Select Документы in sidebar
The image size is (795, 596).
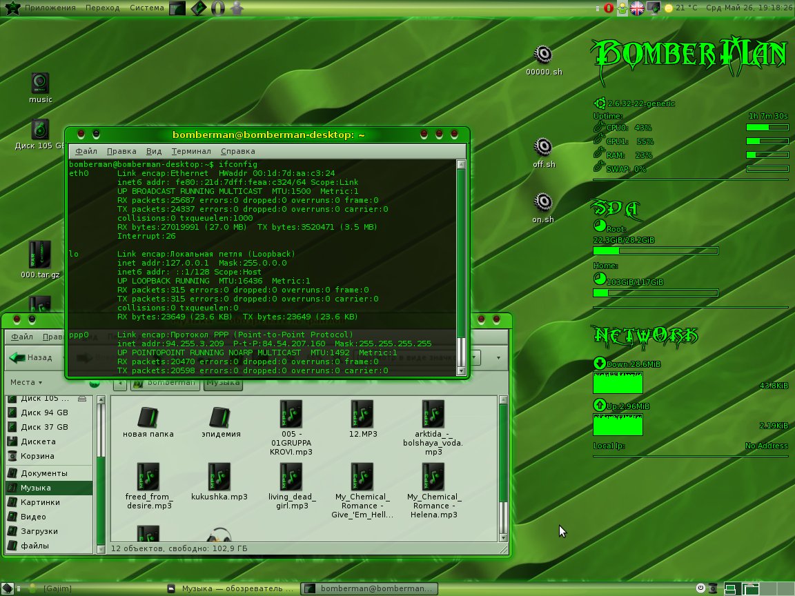coord(49,473)
